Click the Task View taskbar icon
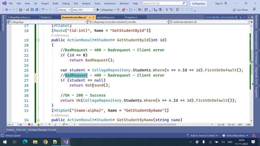Screen dimensions: 260x146 click(x=15, y=142)
